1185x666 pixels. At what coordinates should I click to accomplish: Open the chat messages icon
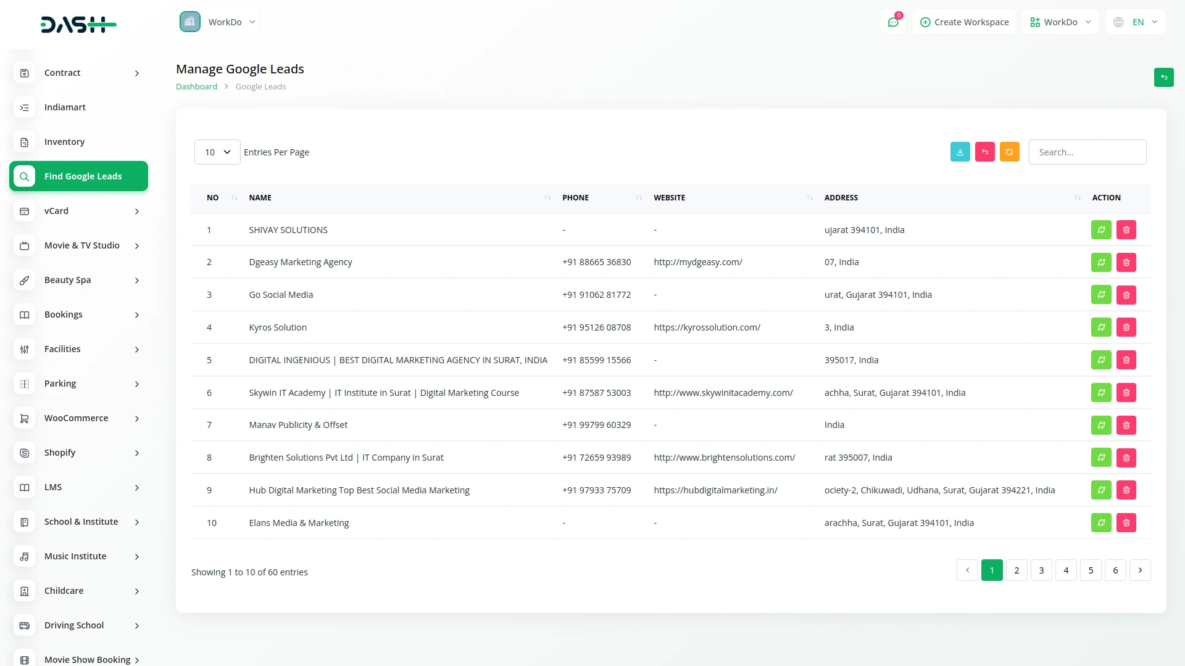click(893, 22)
